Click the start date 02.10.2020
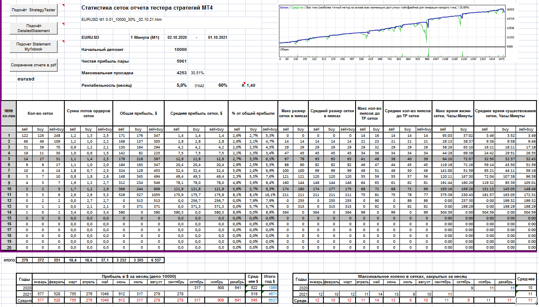 (177, 38)
